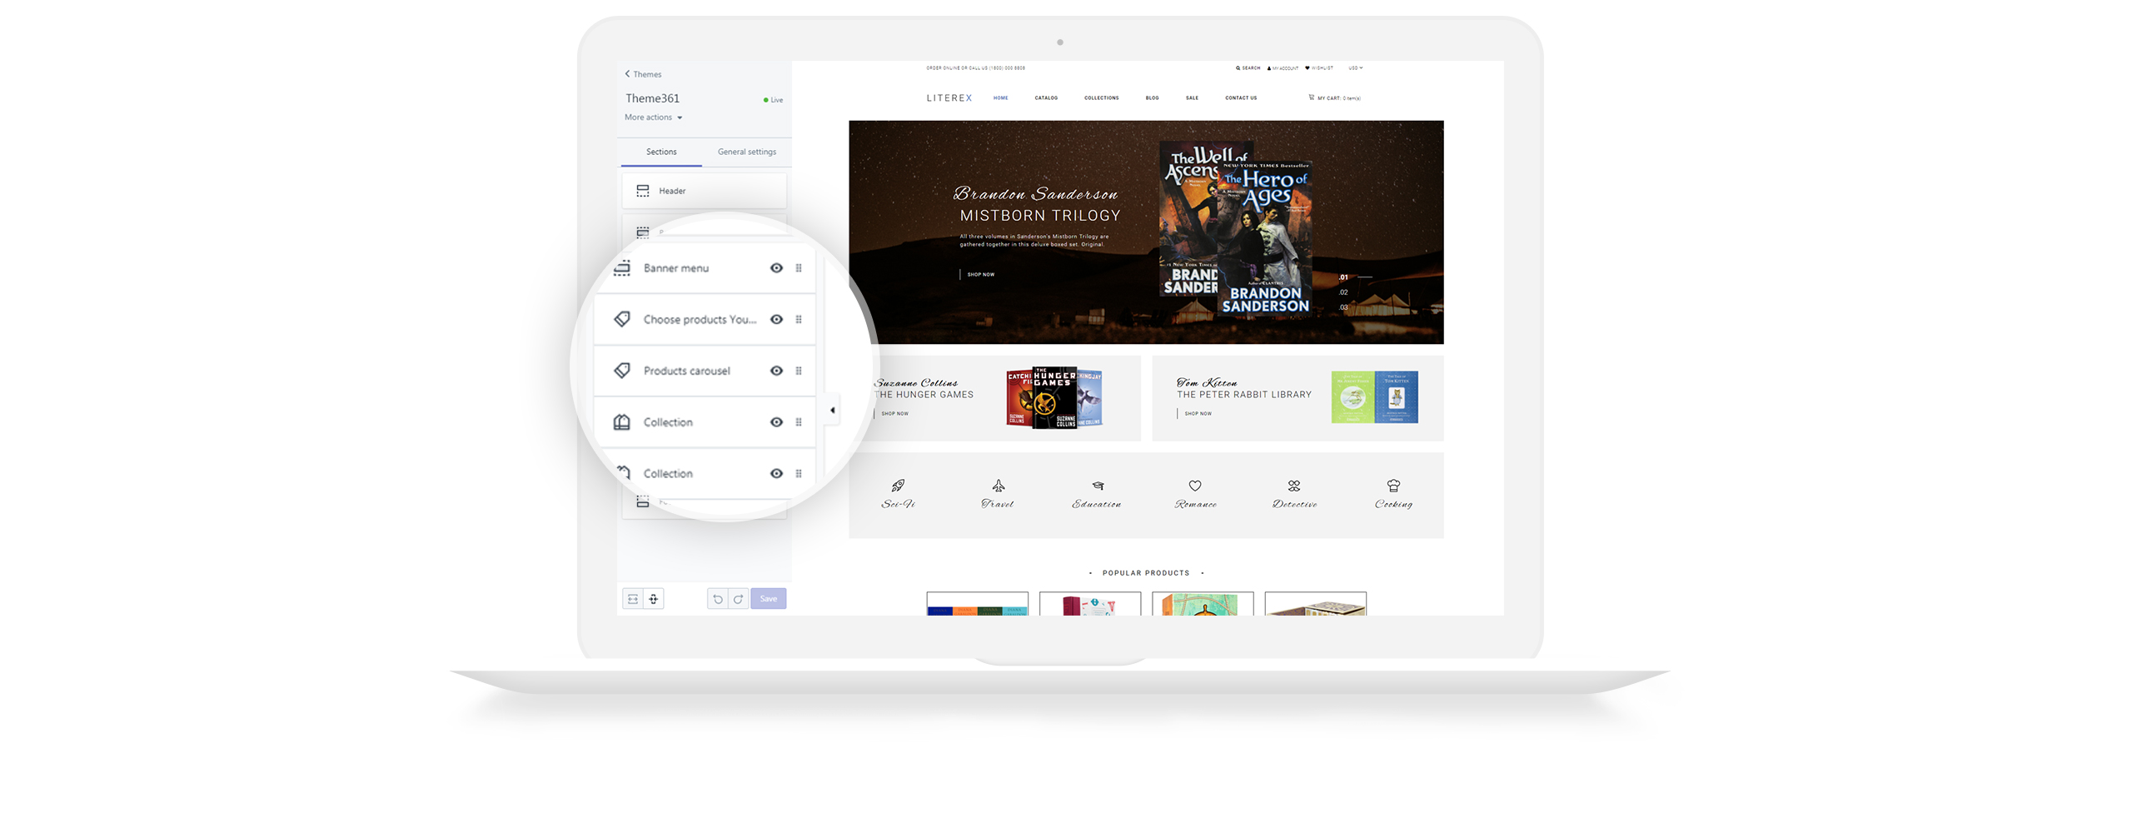Viewport: 2132px width, 833px height.
Task: Toggle visibility of Banner menu section
Action: [776, 268]
